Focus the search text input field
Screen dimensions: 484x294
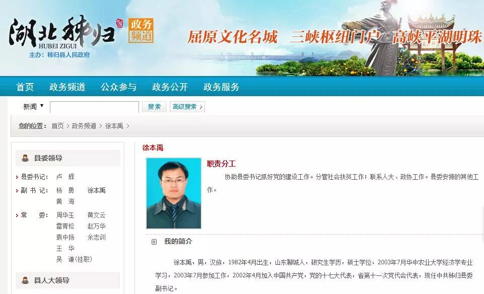(95, 107)
